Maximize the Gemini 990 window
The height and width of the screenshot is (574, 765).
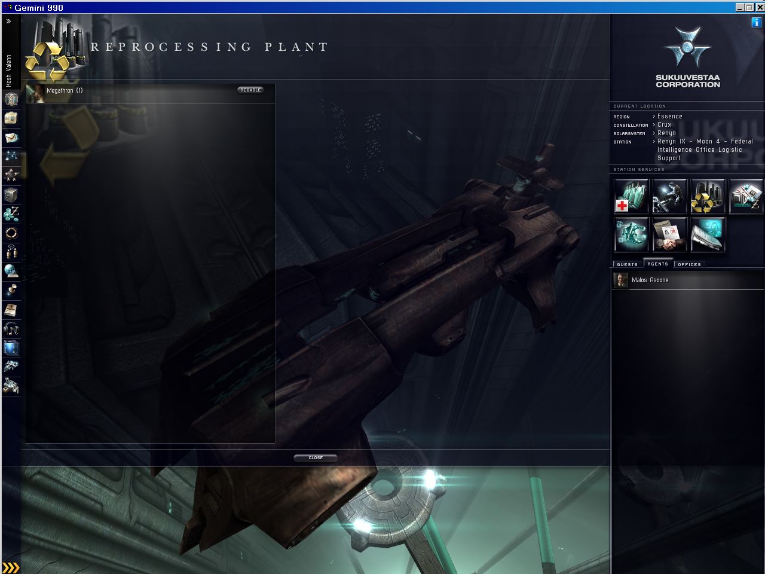pos(749,7)
